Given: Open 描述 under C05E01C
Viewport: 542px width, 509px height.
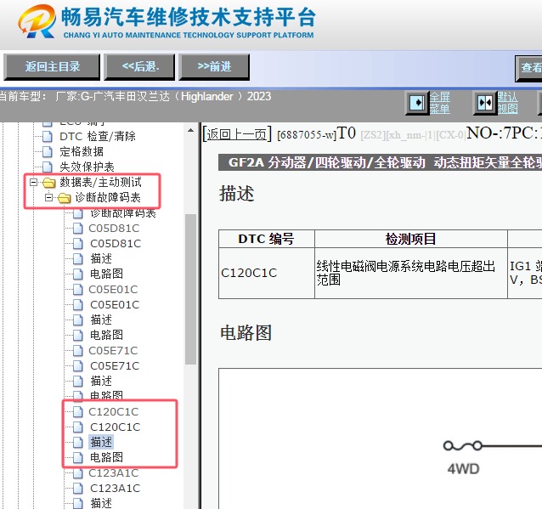Looking at the screenshot, I should point(101,320).
